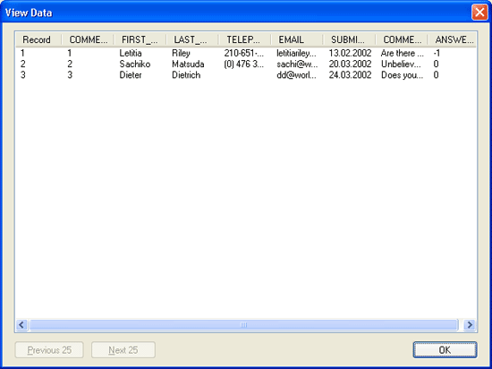Click the date 24.03.2002 cell
This screenshot has width=492, height=369.
pos(350,75)
